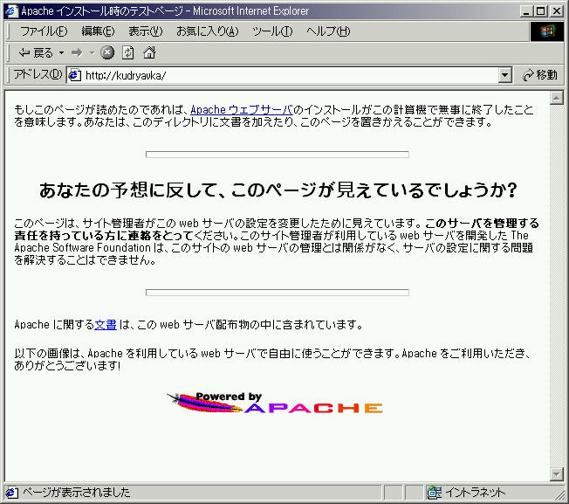Click the status bar page icon

coord(11,493)
